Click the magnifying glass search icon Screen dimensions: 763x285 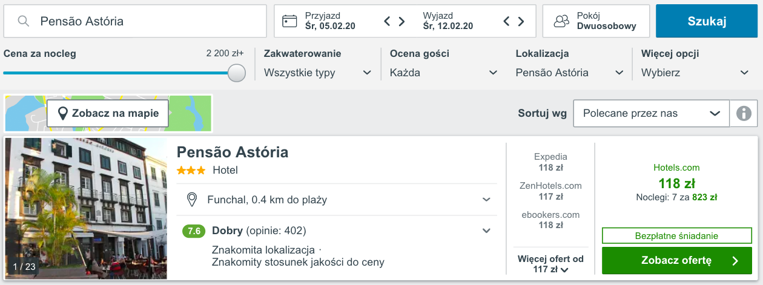[24, 21]
